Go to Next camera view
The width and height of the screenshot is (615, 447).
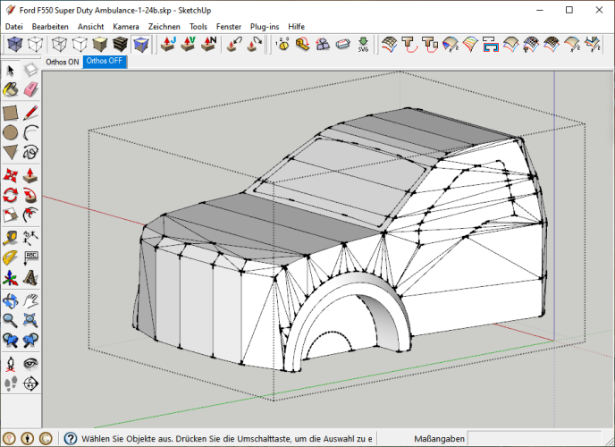point(30,340)
